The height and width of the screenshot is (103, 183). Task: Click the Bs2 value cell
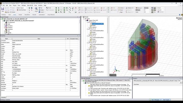pos(39,71)
